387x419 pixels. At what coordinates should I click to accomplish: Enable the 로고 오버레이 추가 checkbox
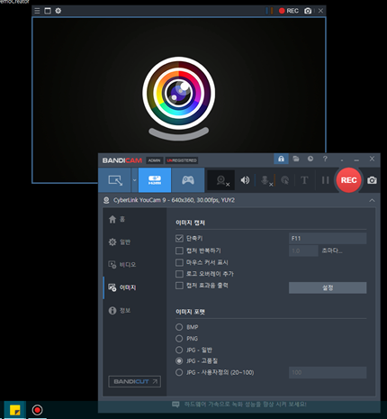pos(179,274)
